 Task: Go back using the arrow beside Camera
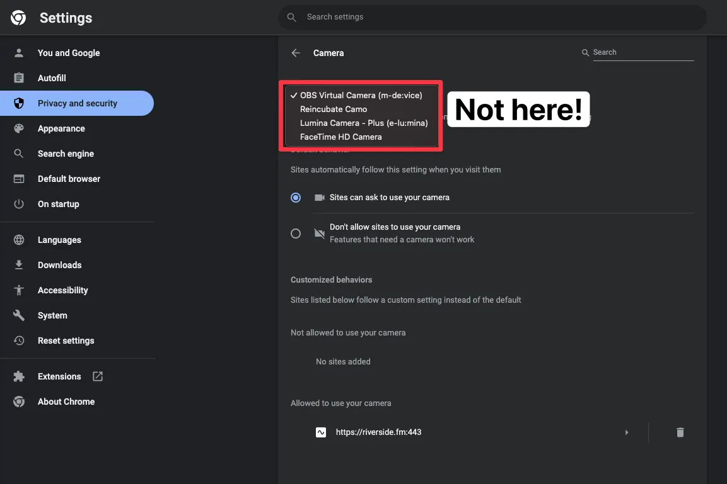[x=296, y=53]
